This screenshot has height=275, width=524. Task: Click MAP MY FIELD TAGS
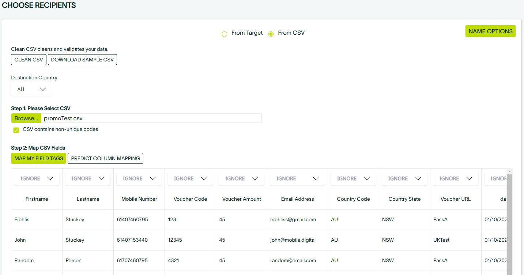tap(38, 158)
